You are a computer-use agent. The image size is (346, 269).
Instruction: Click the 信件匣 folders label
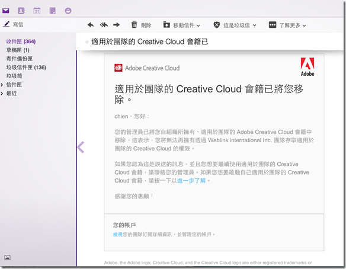click(x=14, y=85)
